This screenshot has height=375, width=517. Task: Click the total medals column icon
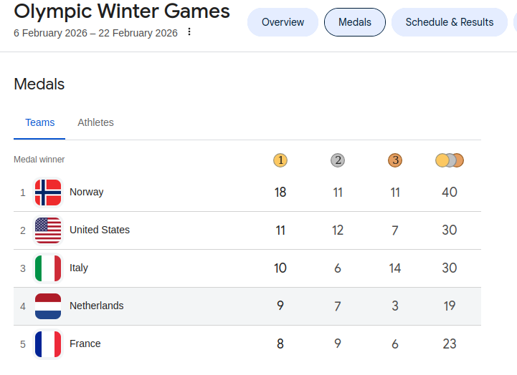450,160
